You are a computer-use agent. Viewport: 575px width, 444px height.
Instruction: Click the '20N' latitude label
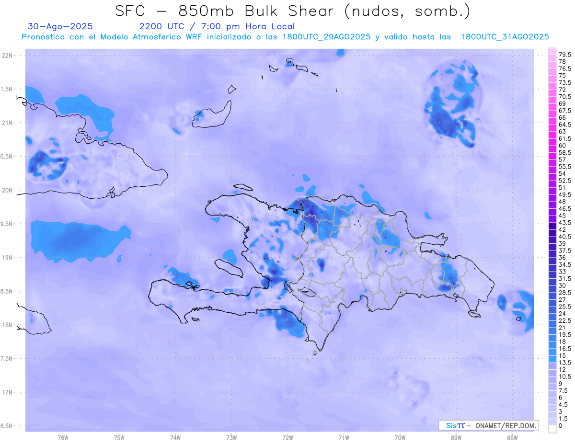8,190
